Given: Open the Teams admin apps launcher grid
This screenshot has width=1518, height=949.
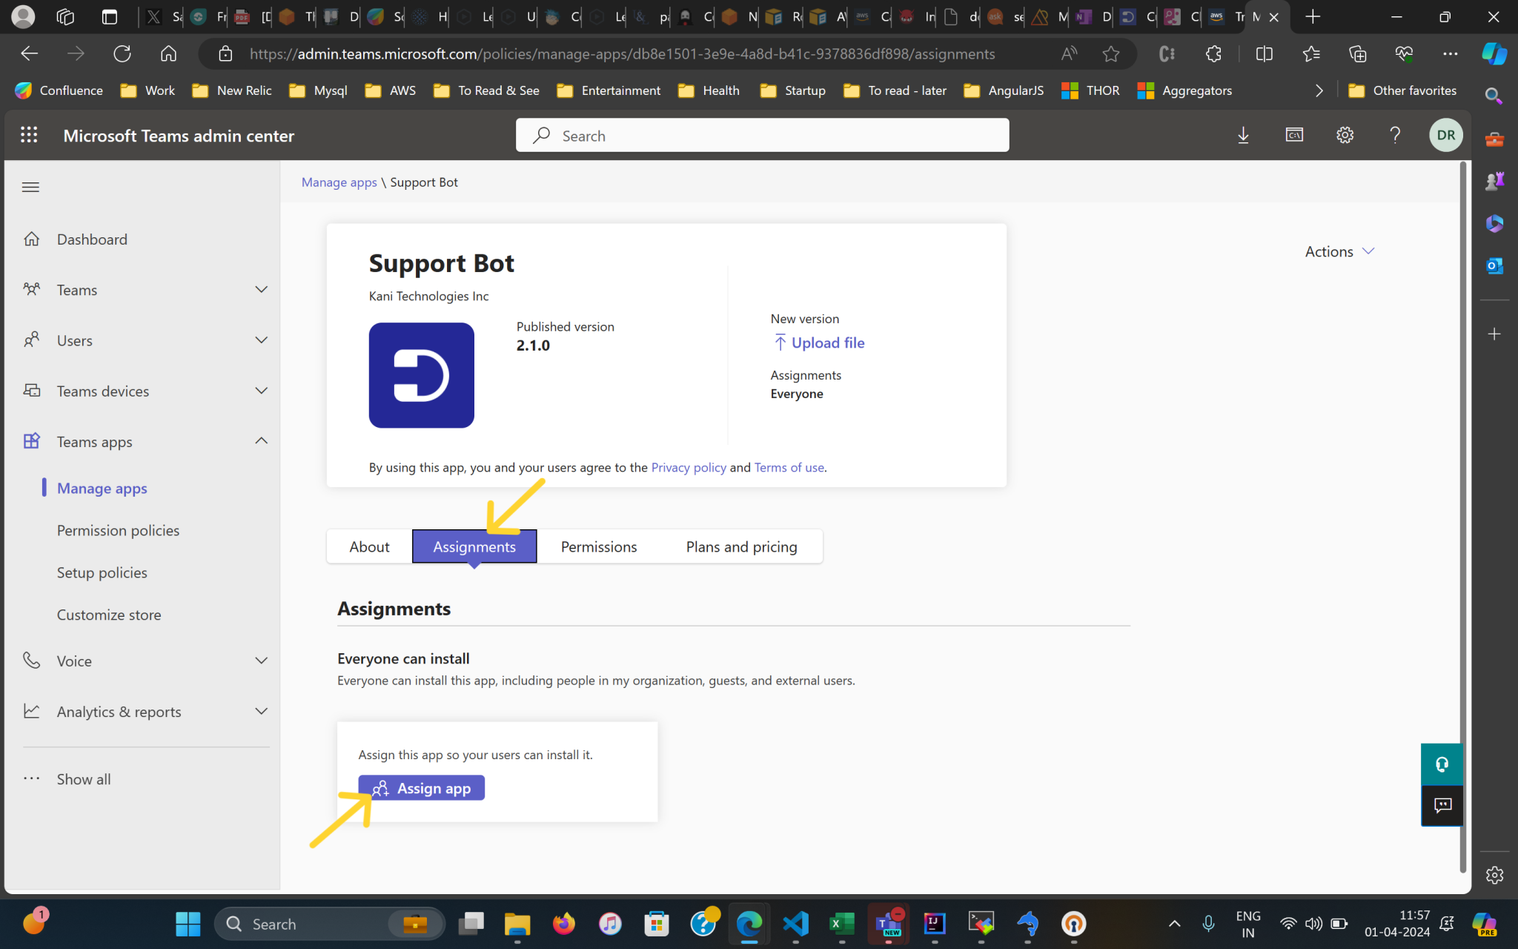Looking at the screenshot, I should 29,135.
